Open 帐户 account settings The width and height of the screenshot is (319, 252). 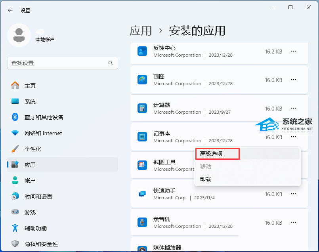coord(30,181)
